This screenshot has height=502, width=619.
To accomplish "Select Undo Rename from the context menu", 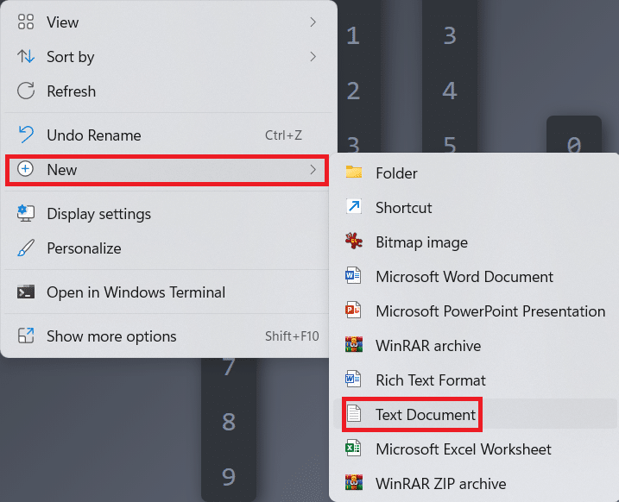I will pyautogui.click(x=93, y=135).
